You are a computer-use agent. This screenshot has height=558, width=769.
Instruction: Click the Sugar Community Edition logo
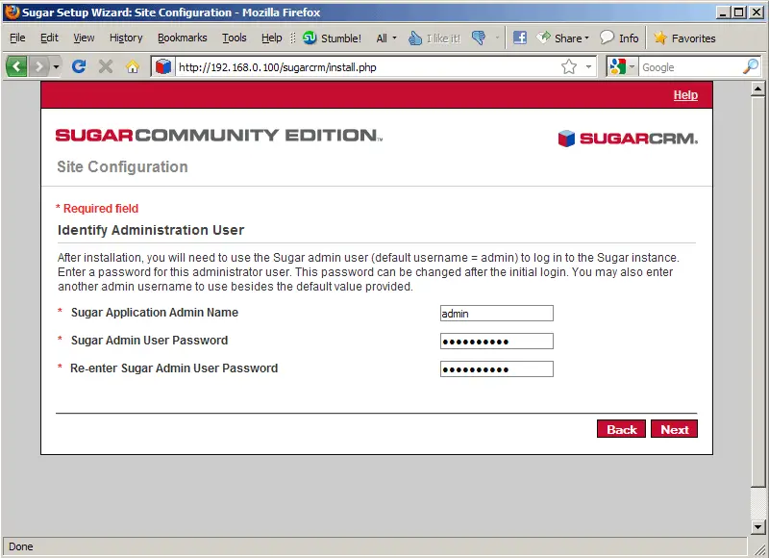tap(219, 135)
